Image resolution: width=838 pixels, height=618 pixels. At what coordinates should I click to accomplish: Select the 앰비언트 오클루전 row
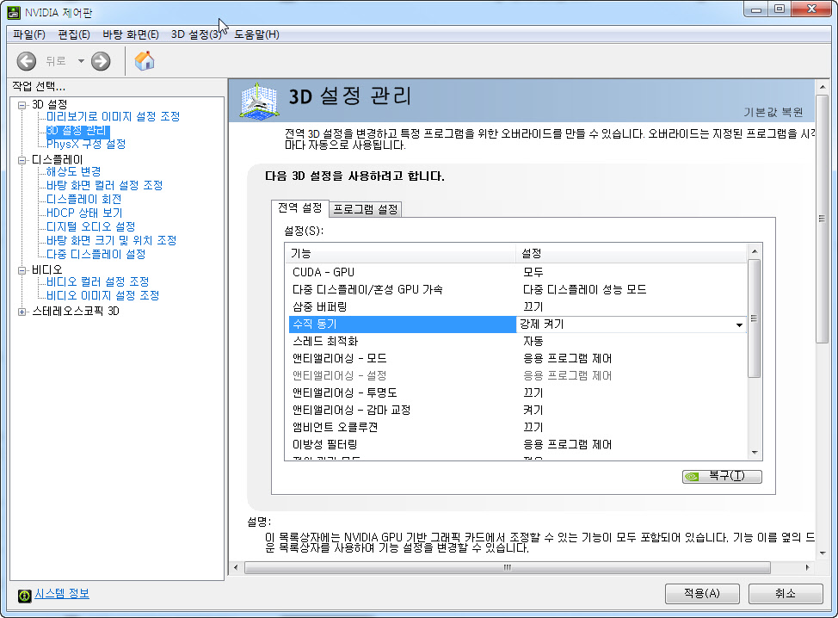click(517, 427)
